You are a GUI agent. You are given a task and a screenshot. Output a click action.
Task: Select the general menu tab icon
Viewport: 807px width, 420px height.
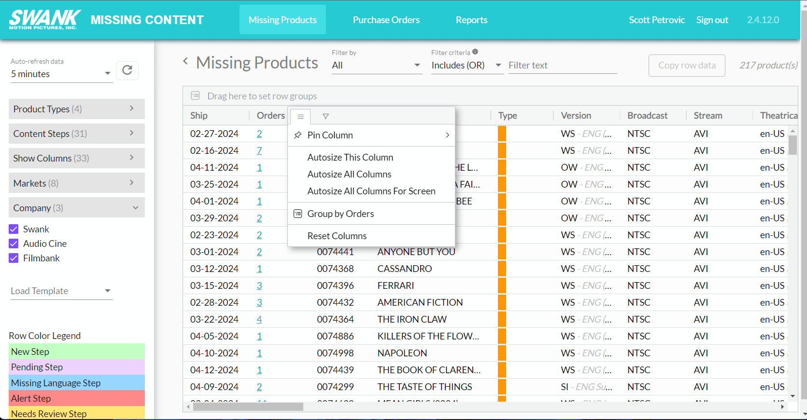tap(300, 116)
